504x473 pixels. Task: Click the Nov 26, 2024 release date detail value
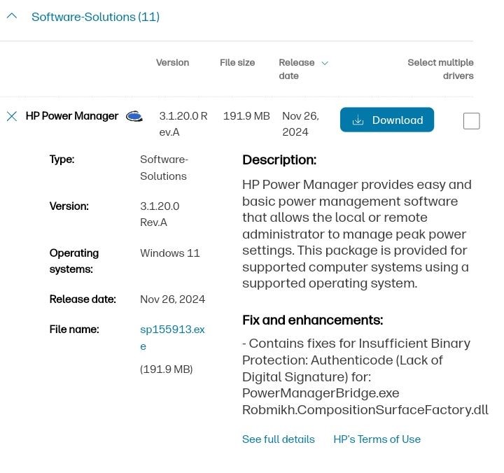(x=172, y=299)
